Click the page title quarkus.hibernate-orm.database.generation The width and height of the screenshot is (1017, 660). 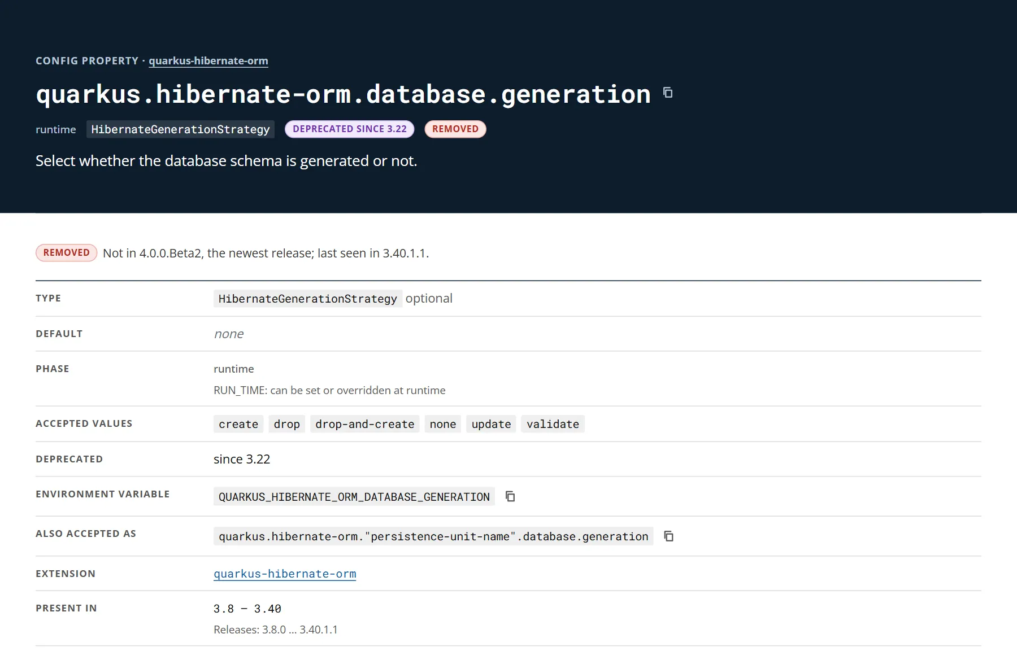point(344,94)
